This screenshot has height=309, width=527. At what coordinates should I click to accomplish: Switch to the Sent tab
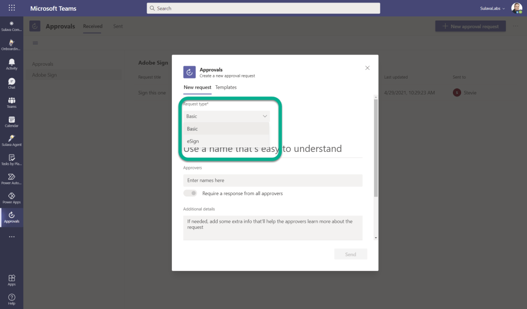(x=118, y=26)
